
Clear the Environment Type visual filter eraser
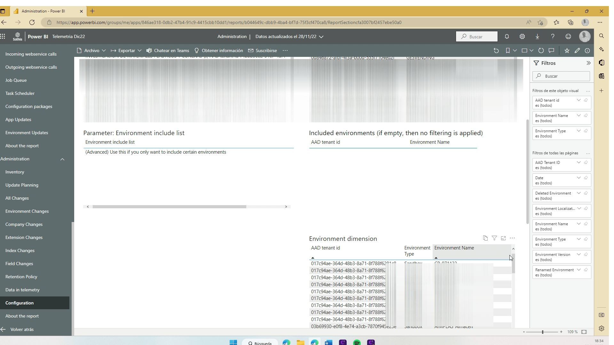coord(586,131)
